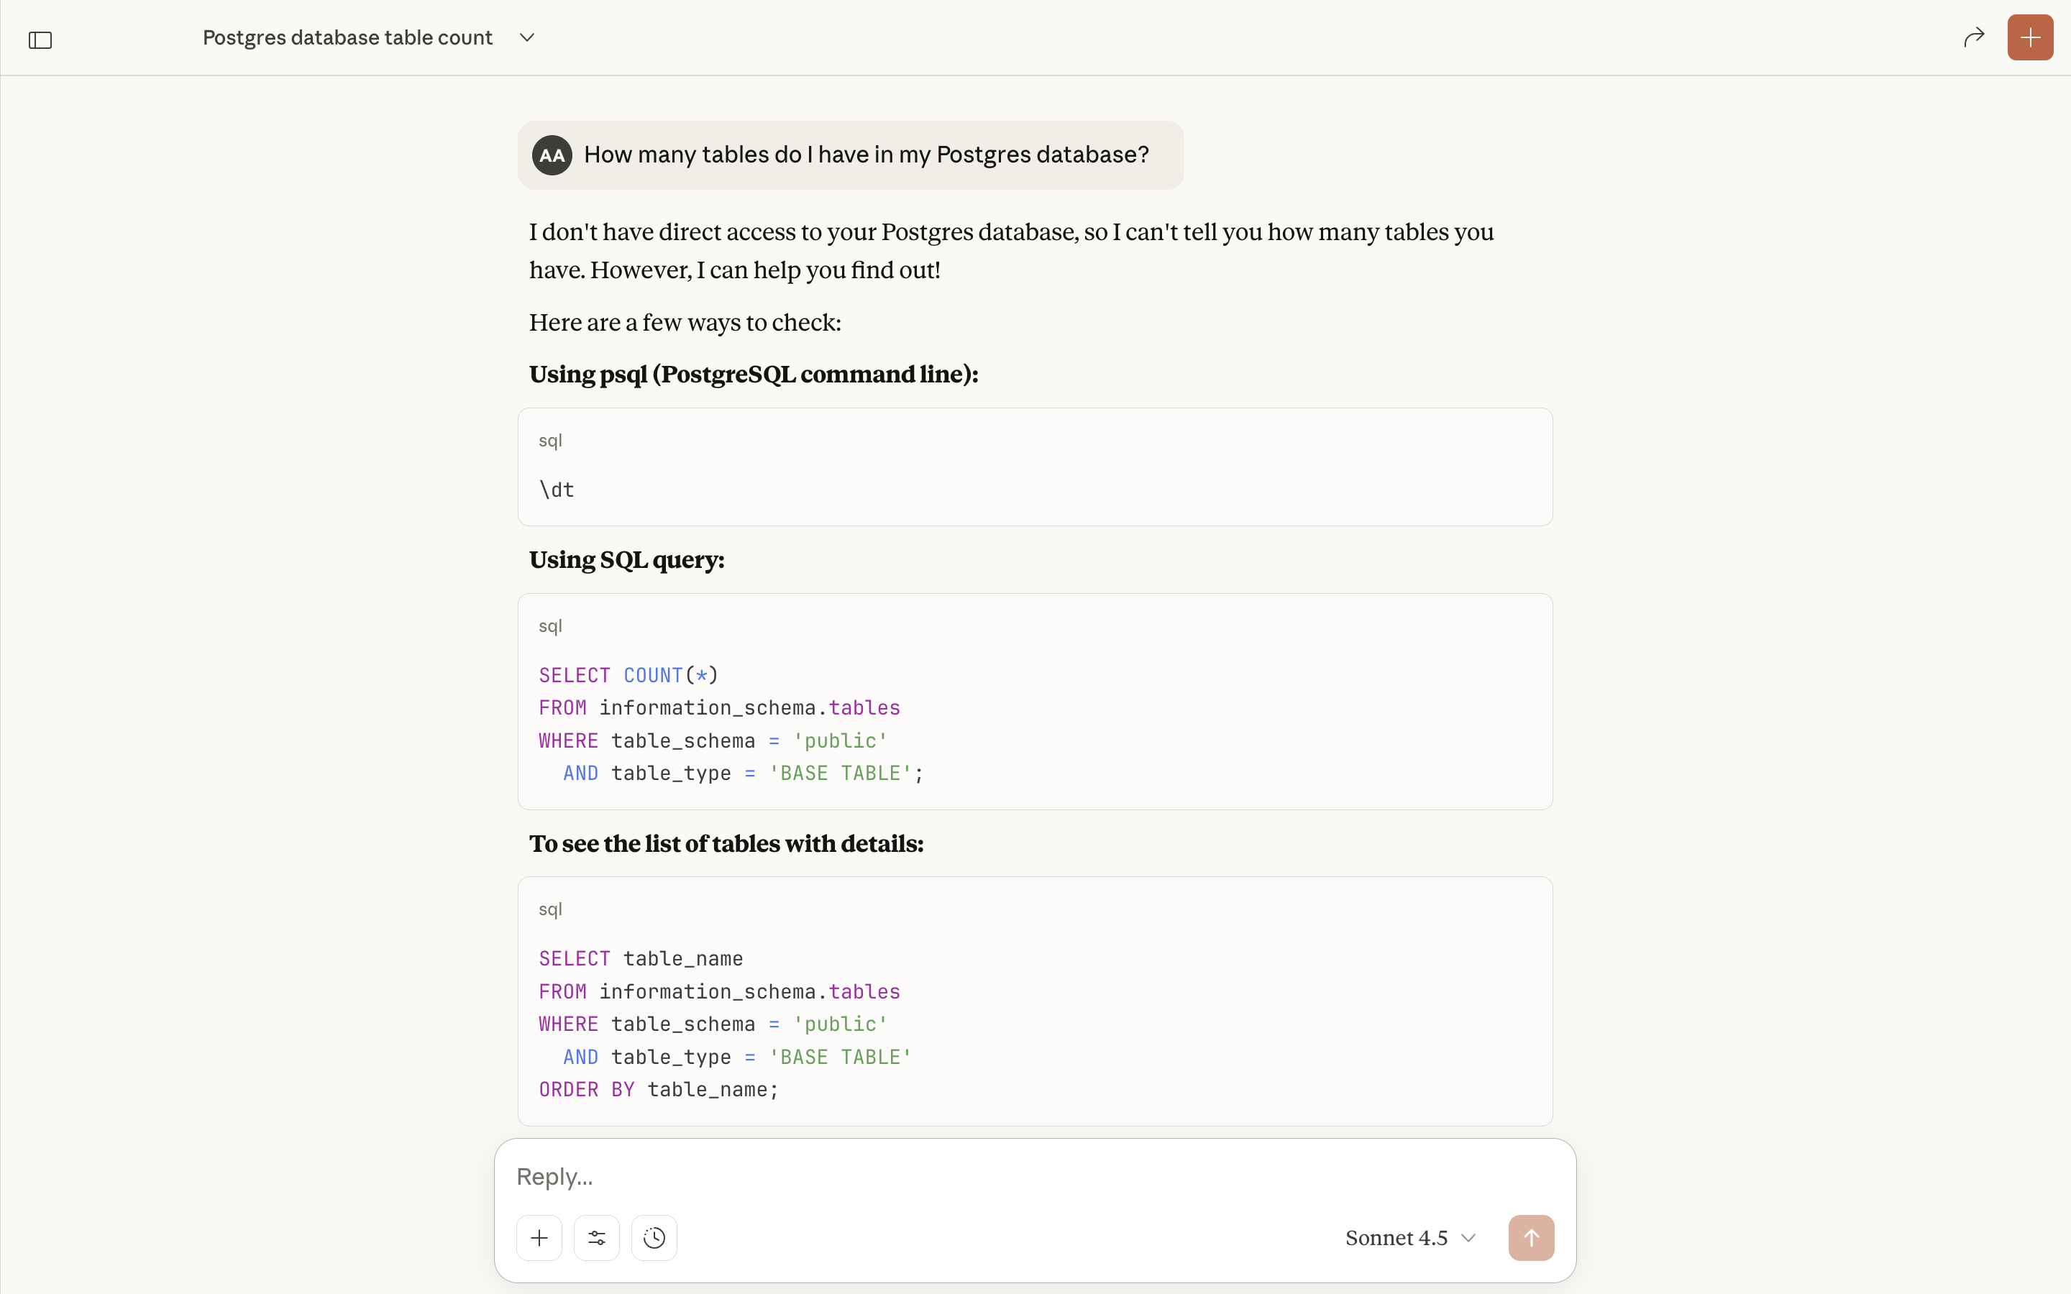The height and width of the screenshot is (1294, 2071).
Task: Click the SELECT COUNT(*) query line
Action: (x=628, y=675)
